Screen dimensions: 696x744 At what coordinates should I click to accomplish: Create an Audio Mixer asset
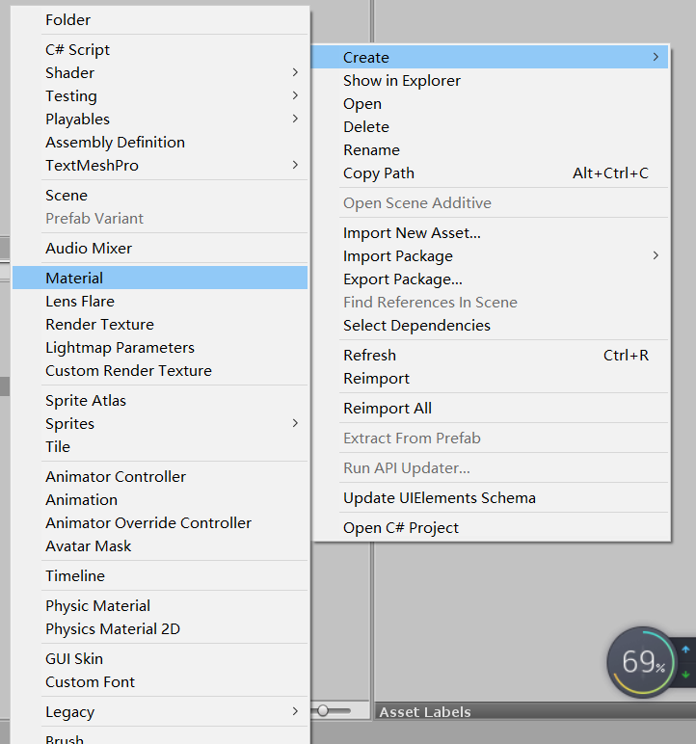(160, 248)
